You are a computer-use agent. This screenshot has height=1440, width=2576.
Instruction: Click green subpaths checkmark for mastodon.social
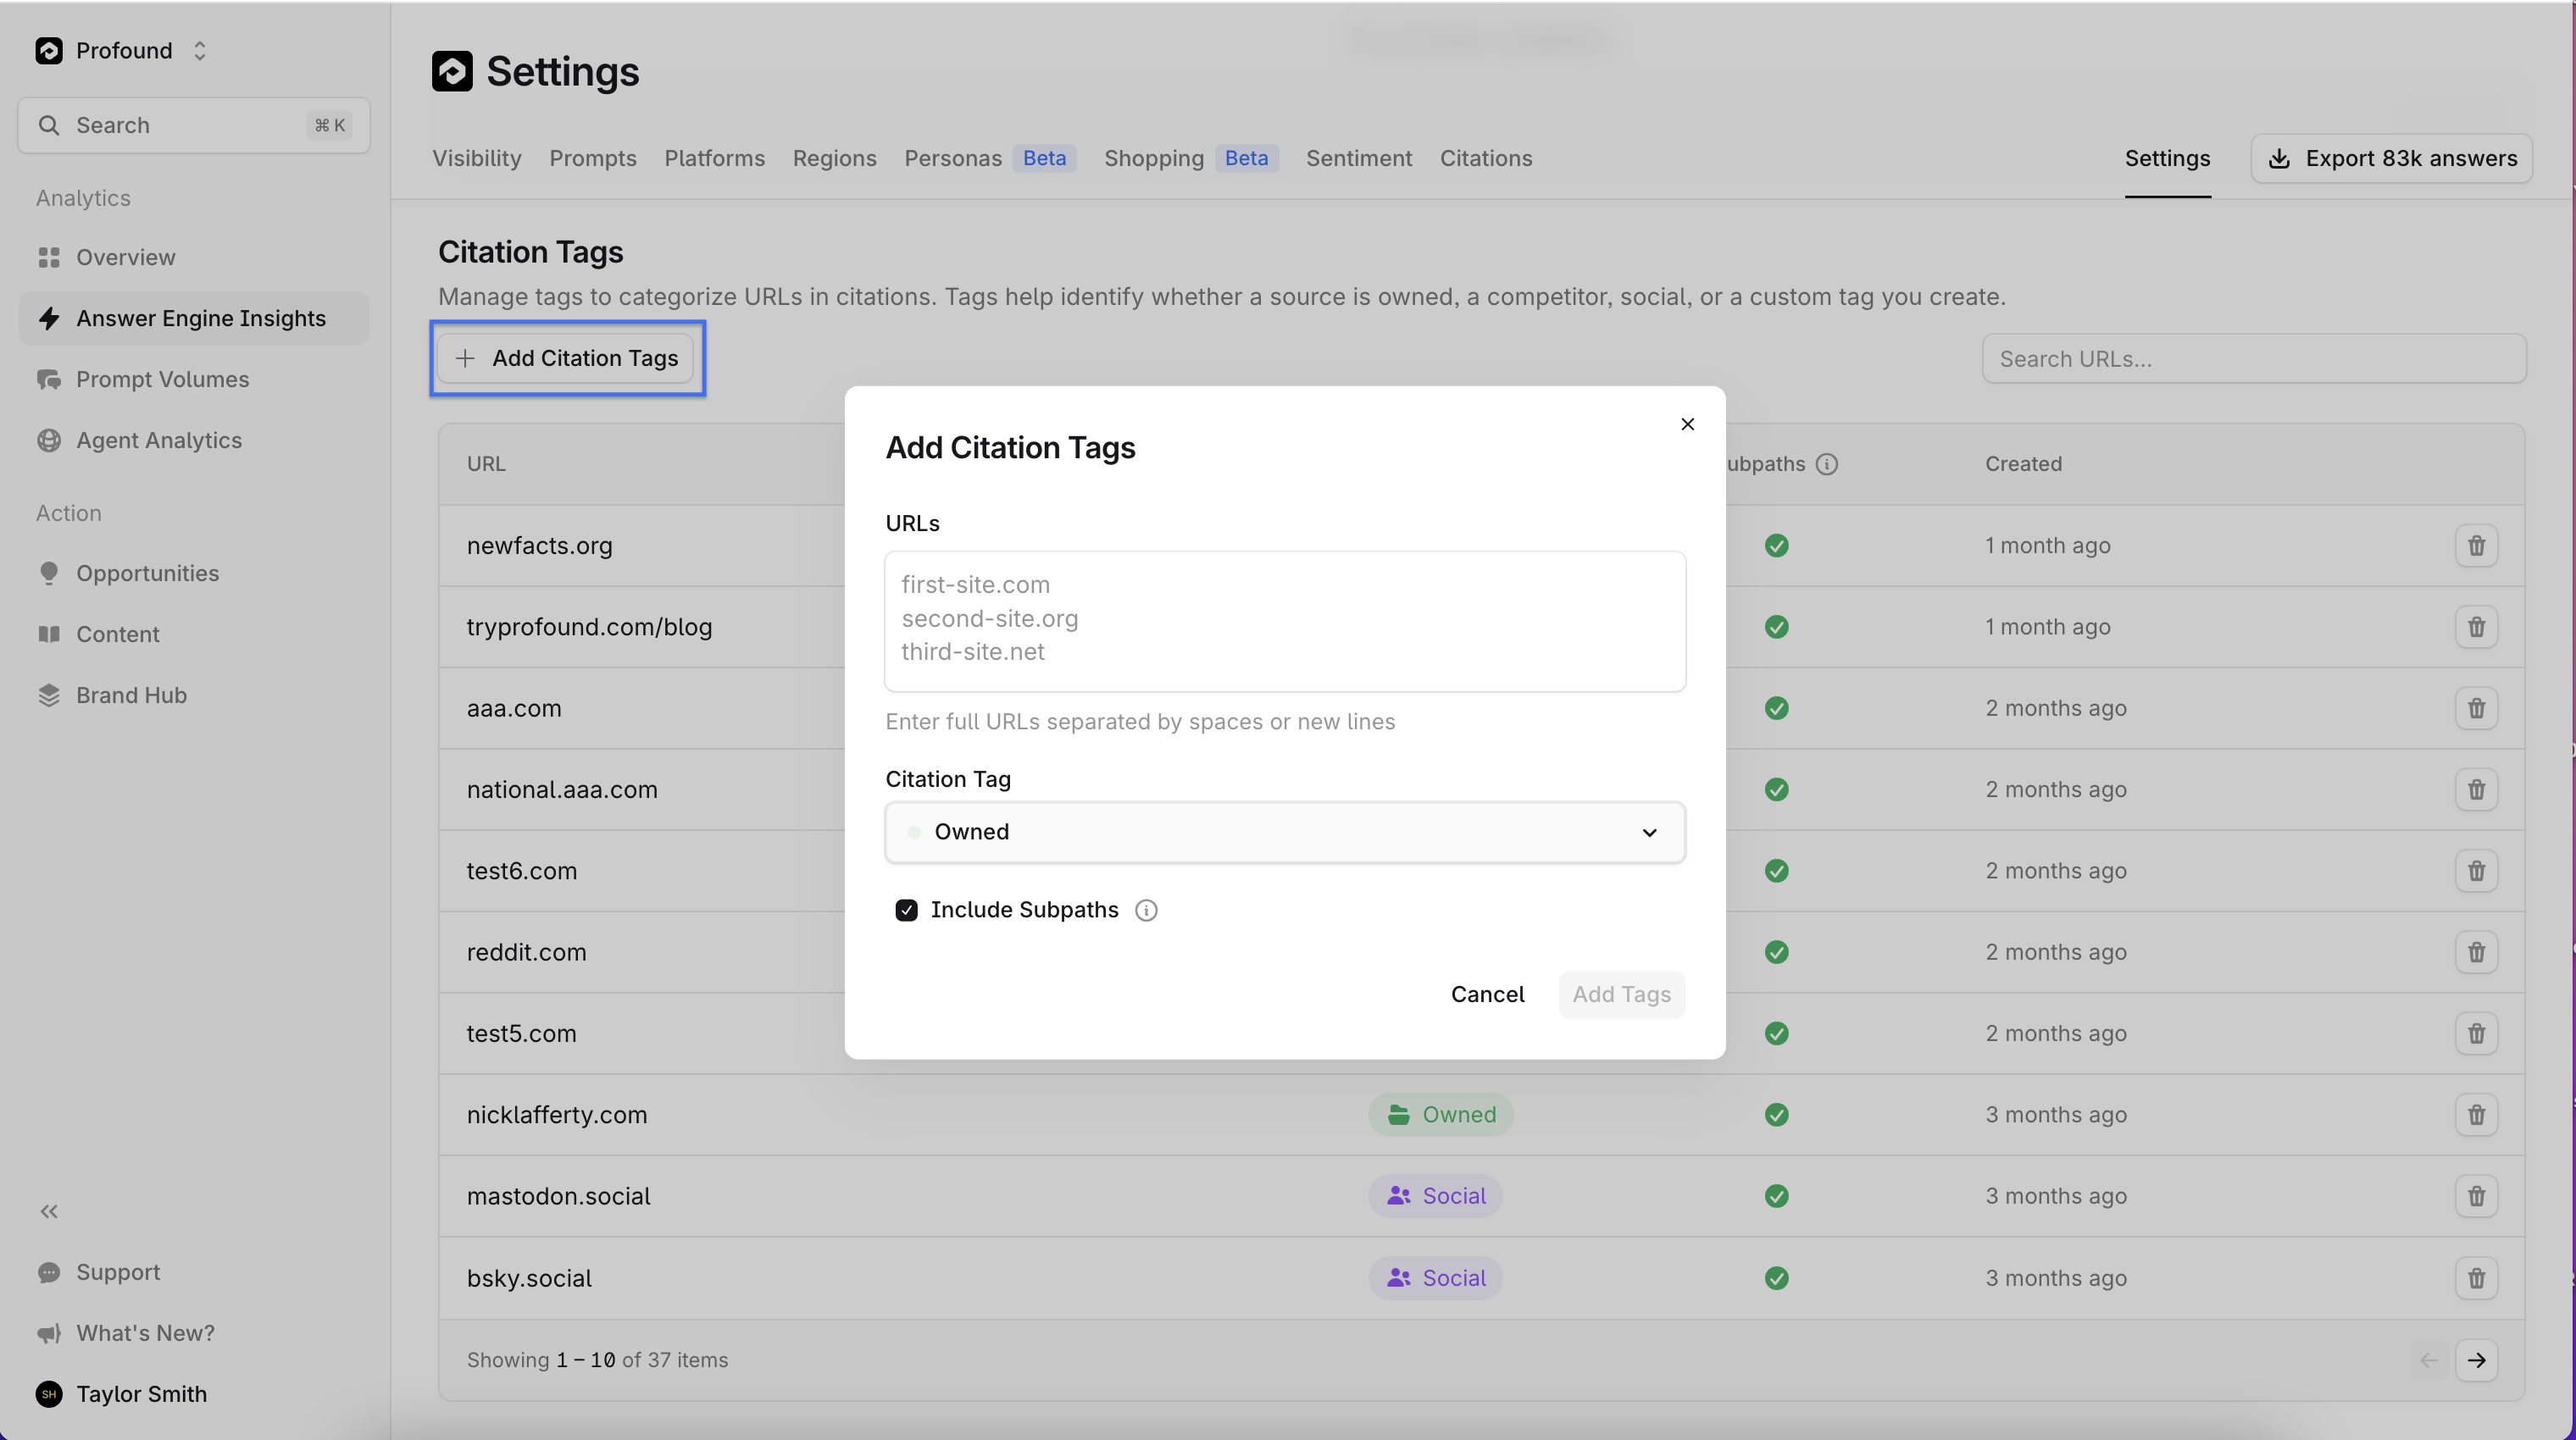pyautogui.click(x=1776, y=1196)
